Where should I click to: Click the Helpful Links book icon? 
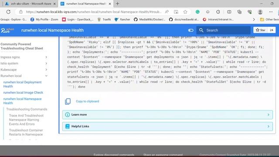(68, 126)
